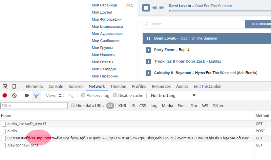Sort requests by Method column header

pos(262,116)
